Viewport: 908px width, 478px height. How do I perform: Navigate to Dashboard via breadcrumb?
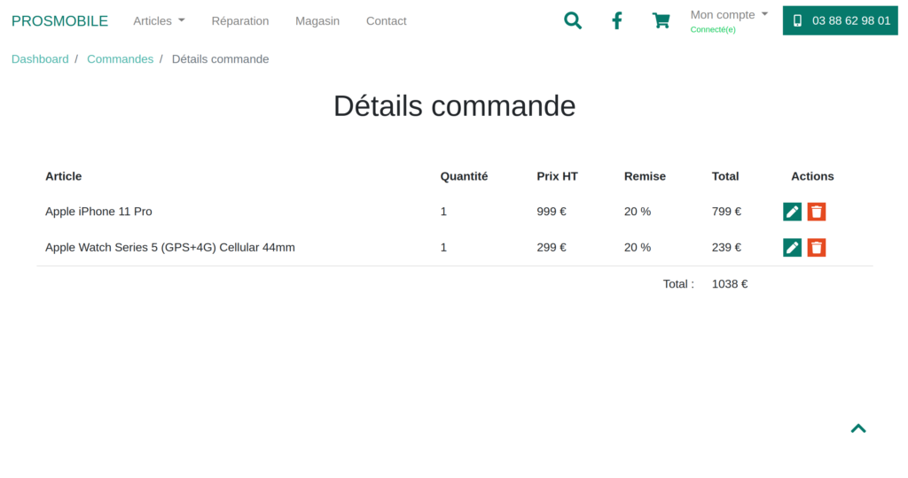point(40,59)
